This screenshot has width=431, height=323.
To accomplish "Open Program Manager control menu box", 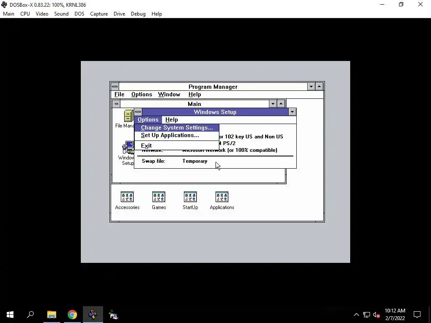I will click(x=114, y=87).
